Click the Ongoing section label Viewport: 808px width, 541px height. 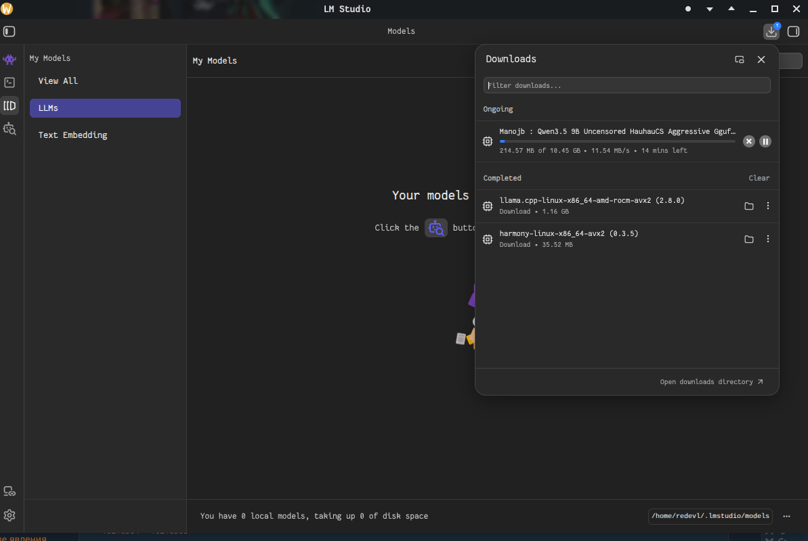point(498,109)
